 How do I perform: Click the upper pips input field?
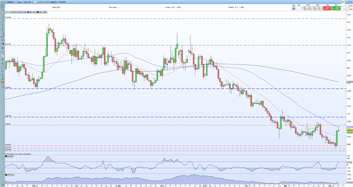click(348, 6)
